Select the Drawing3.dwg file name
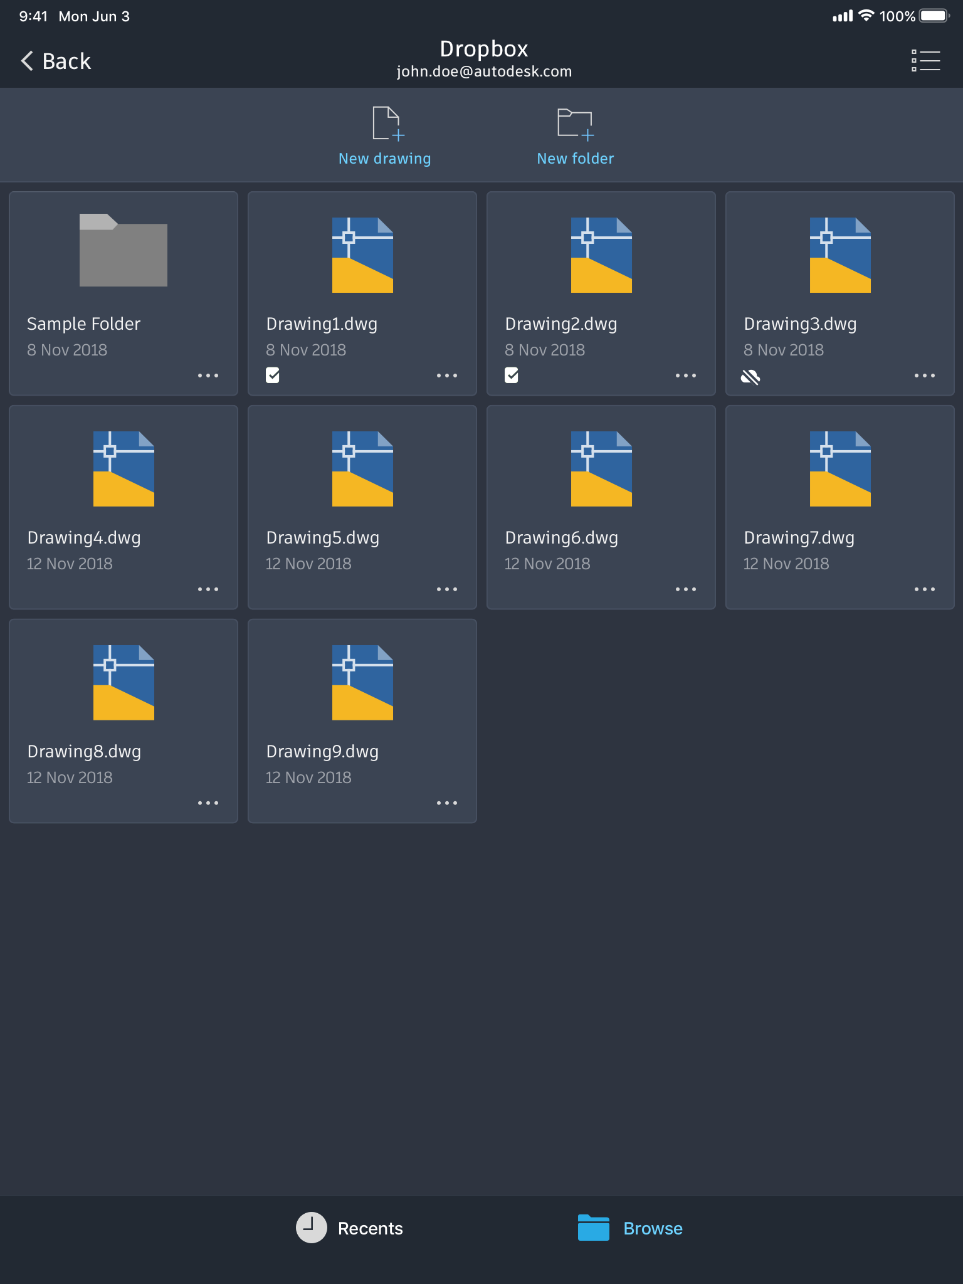Viewport: 963px width, 1284px height. 800,324
